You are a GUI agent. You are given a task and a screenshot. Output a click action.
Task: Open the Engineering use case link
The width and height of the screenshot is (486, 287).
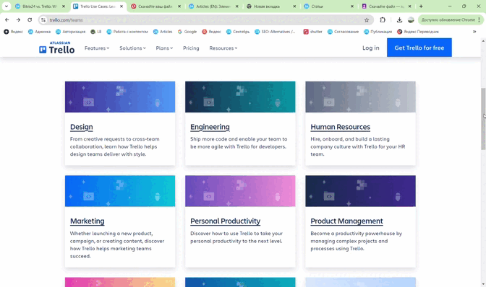210,127
